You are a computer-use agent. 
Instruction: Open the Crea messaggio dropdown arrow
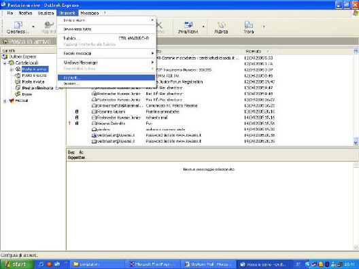33,27
